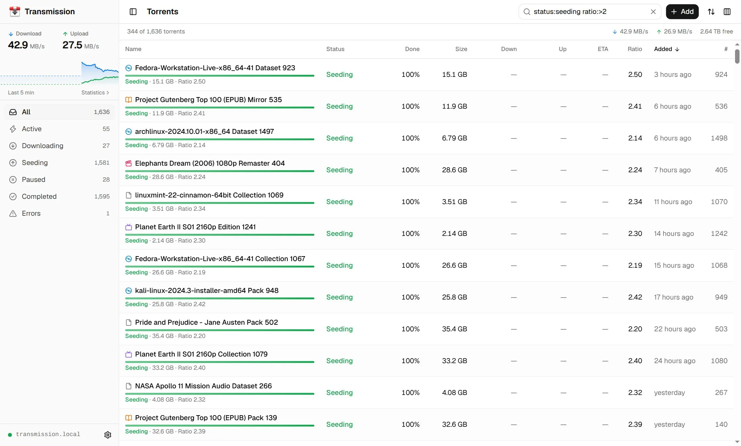Image resolution: width=741 pixels, height=446 pixels.
Task: Click disc icon of kali-linux Pack 948
Action: (x=128, y=291)
